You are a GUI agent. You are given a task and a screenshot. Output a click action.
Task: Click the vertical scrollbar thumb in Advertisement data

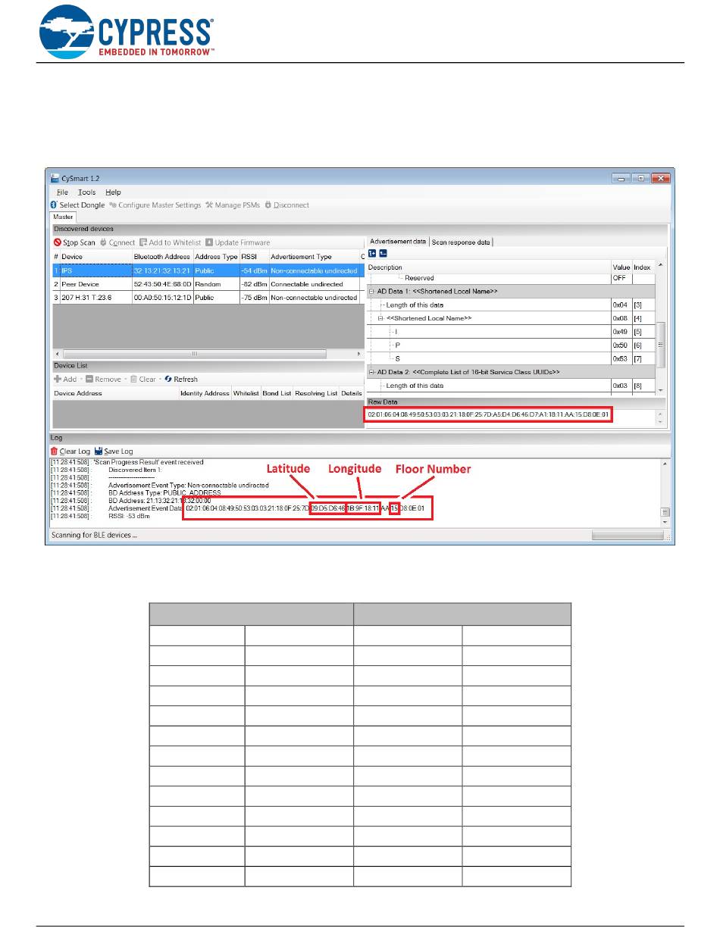(x=660, y=343)
